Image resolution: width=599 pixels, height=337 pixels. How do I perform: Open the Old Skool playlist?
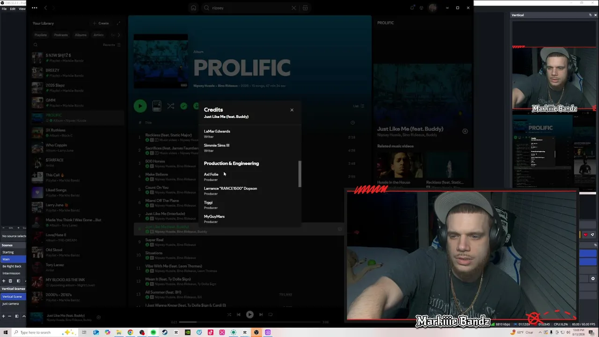coord(77,252)
